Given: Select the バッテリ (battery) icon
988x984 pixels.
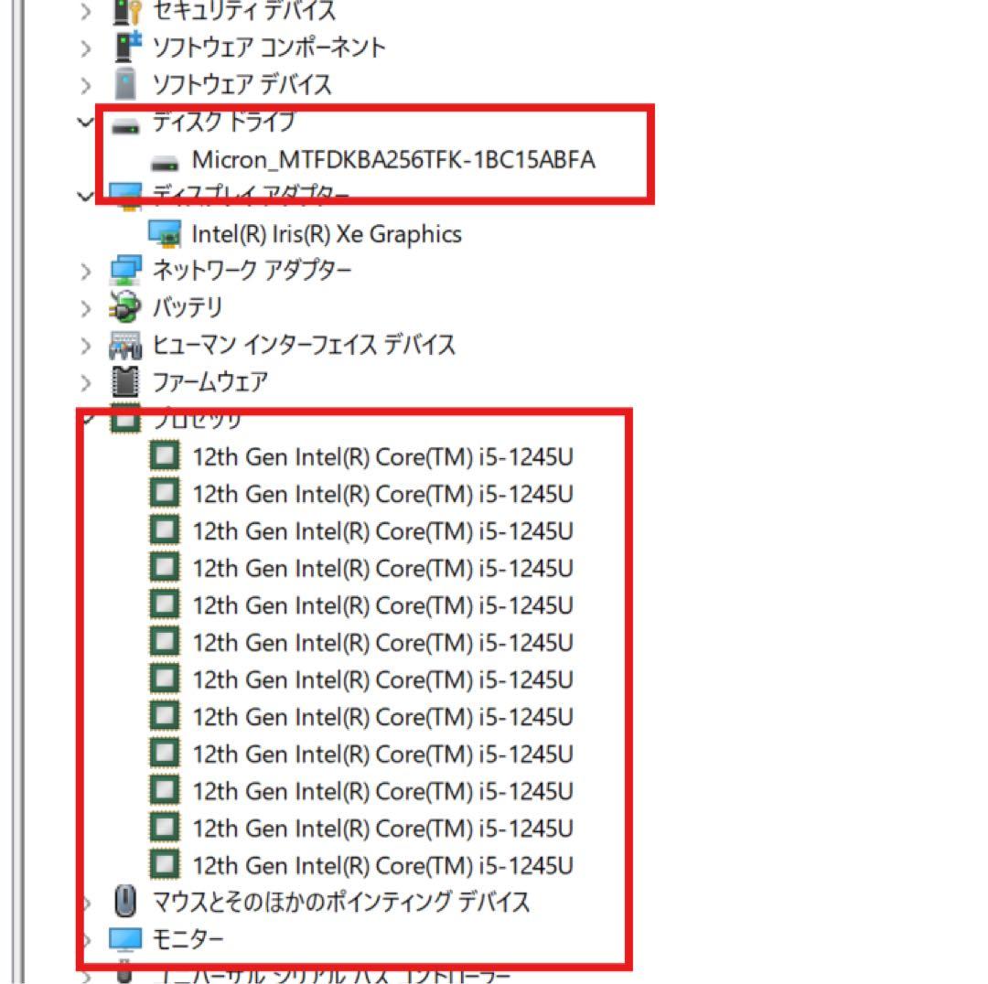Looking at the screenshot, I should [125, 308].
